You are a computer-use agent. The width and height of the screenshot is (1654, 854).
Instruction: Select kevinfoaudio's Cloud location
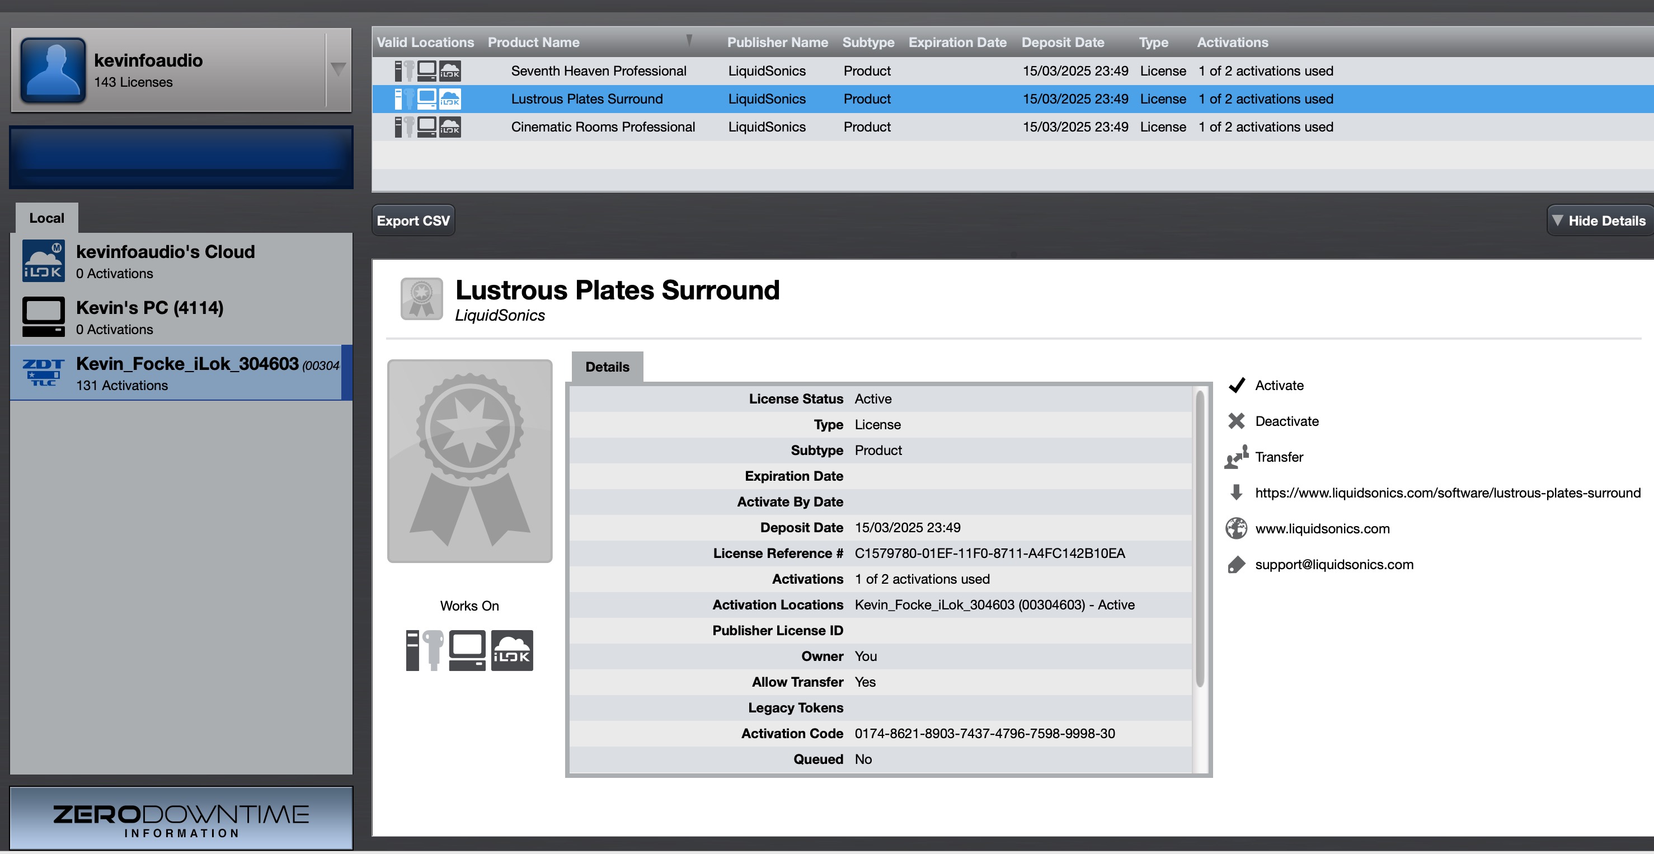(x=181, y=261)
